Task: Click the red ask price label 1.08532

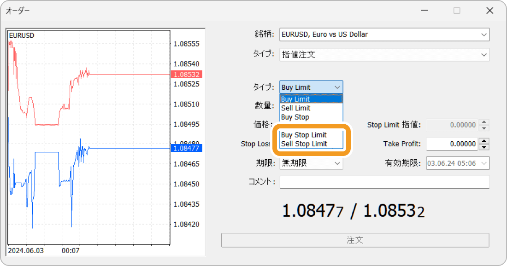Action: click(187, 75)
